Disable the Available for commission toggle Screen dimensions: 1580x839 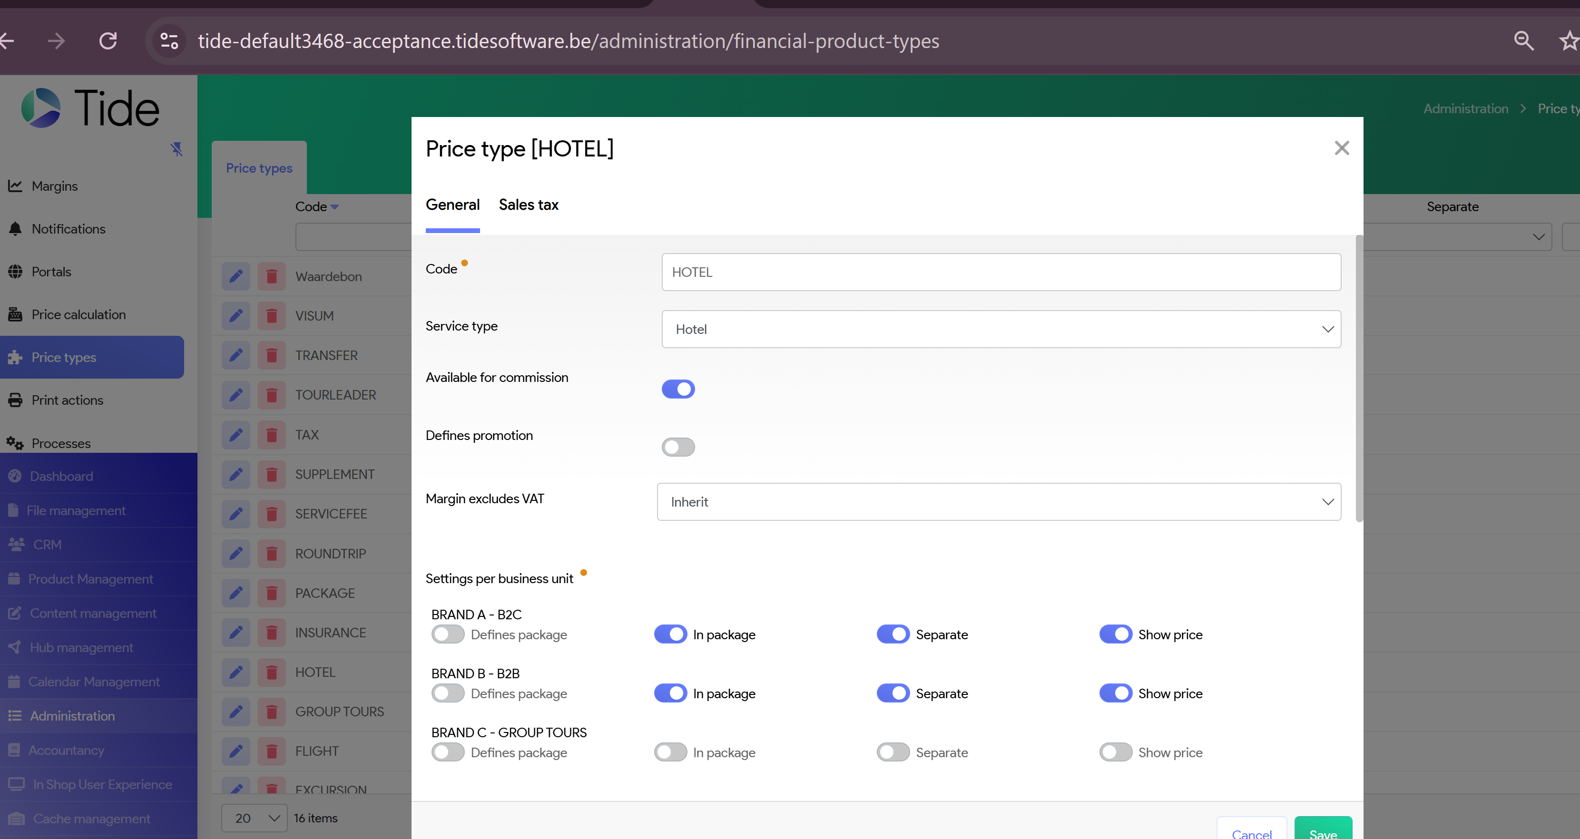tap(678, 389)
